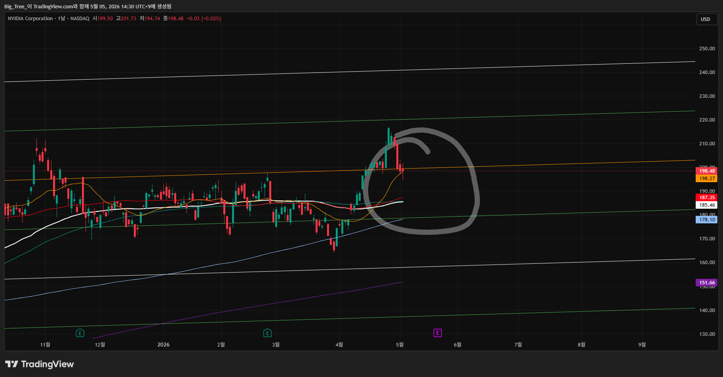
Task: Select the purple 151.66 moving average label
Action: point(707,283)
